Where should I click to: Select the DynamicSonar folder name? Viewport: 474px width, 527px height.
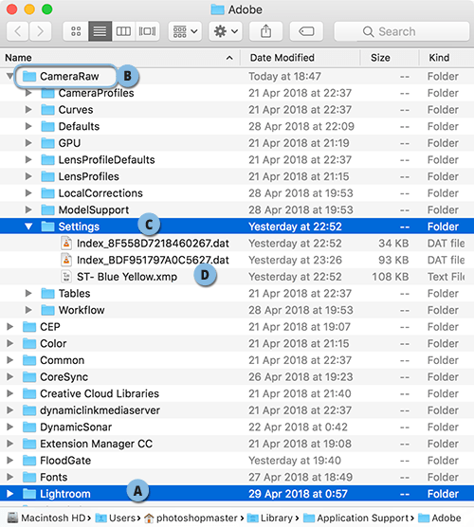76,427
